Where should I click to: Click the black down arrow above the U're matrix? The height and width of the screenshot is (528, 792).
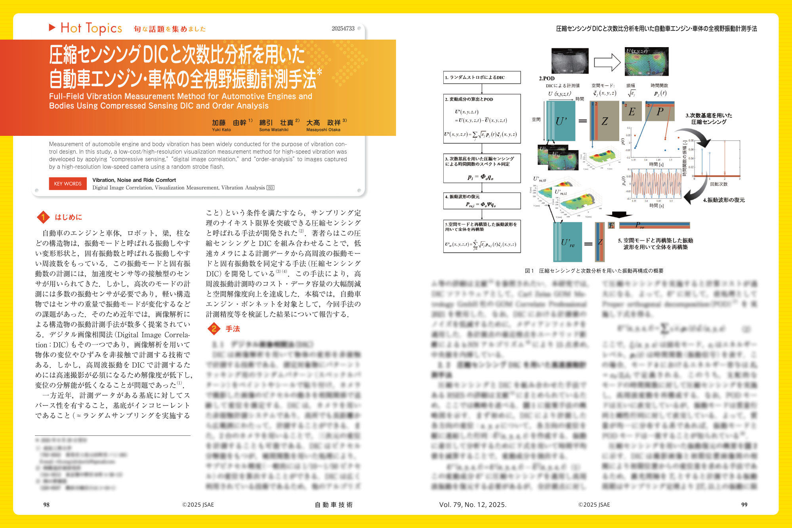point(619,215)
